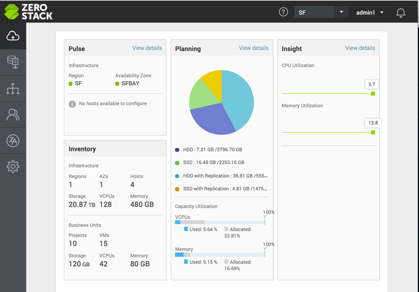Open the network hierarchy sidebar icon
Screen dimensions: 419x292
13,88
